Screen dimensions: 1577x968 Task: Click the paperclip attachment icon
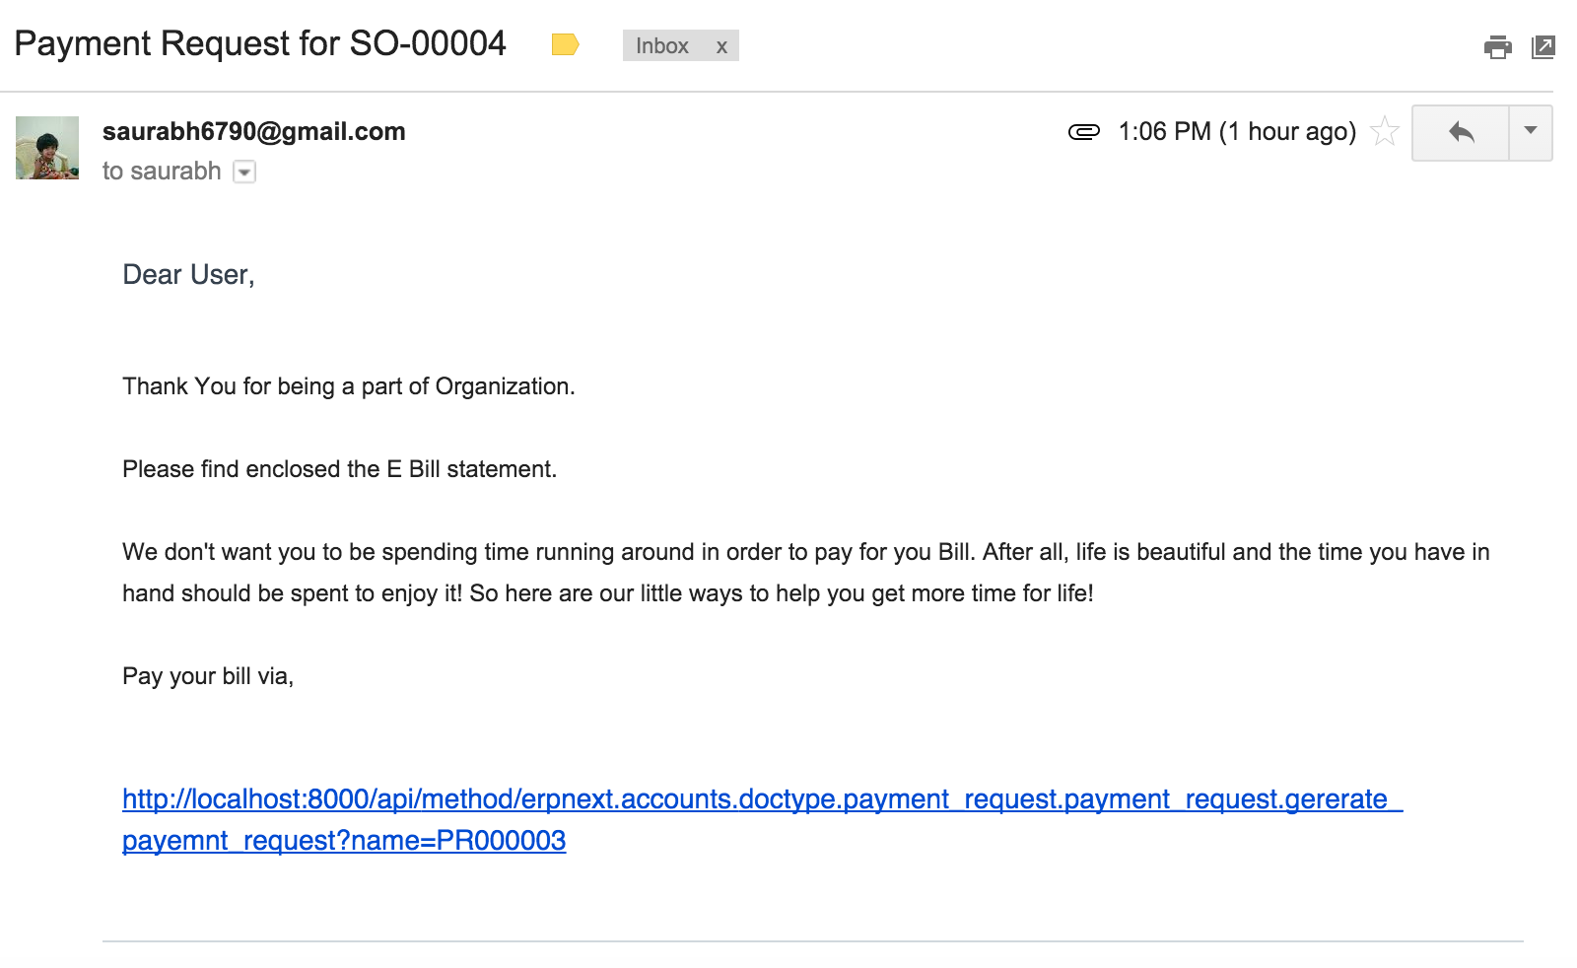1083,132
